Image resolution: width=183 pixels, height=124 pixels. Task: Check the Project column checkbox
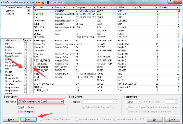[25, 72]
